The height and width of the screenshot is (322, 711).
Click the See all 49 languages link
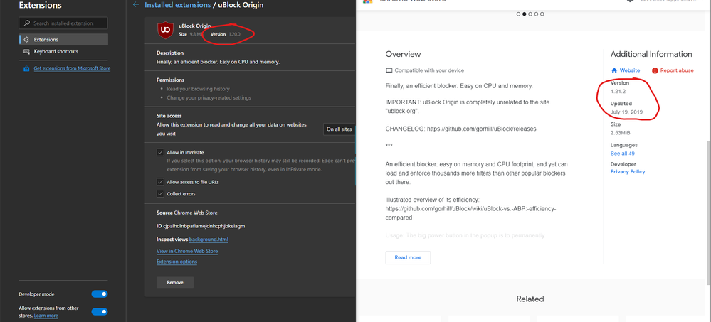pyautogui.click(x=623, y=154)
